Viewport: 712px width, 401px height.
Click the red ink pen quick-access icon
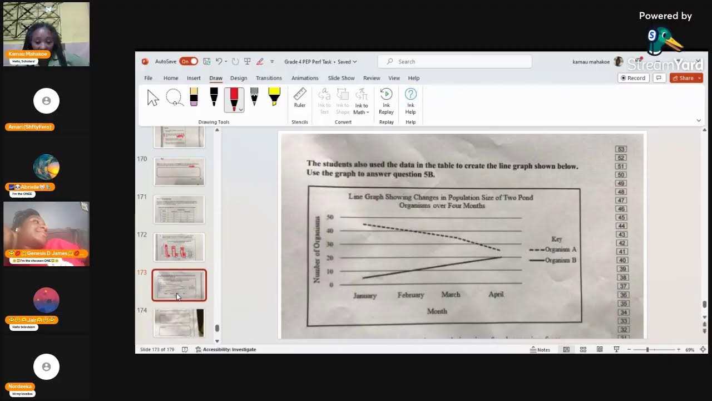(260, 61)
